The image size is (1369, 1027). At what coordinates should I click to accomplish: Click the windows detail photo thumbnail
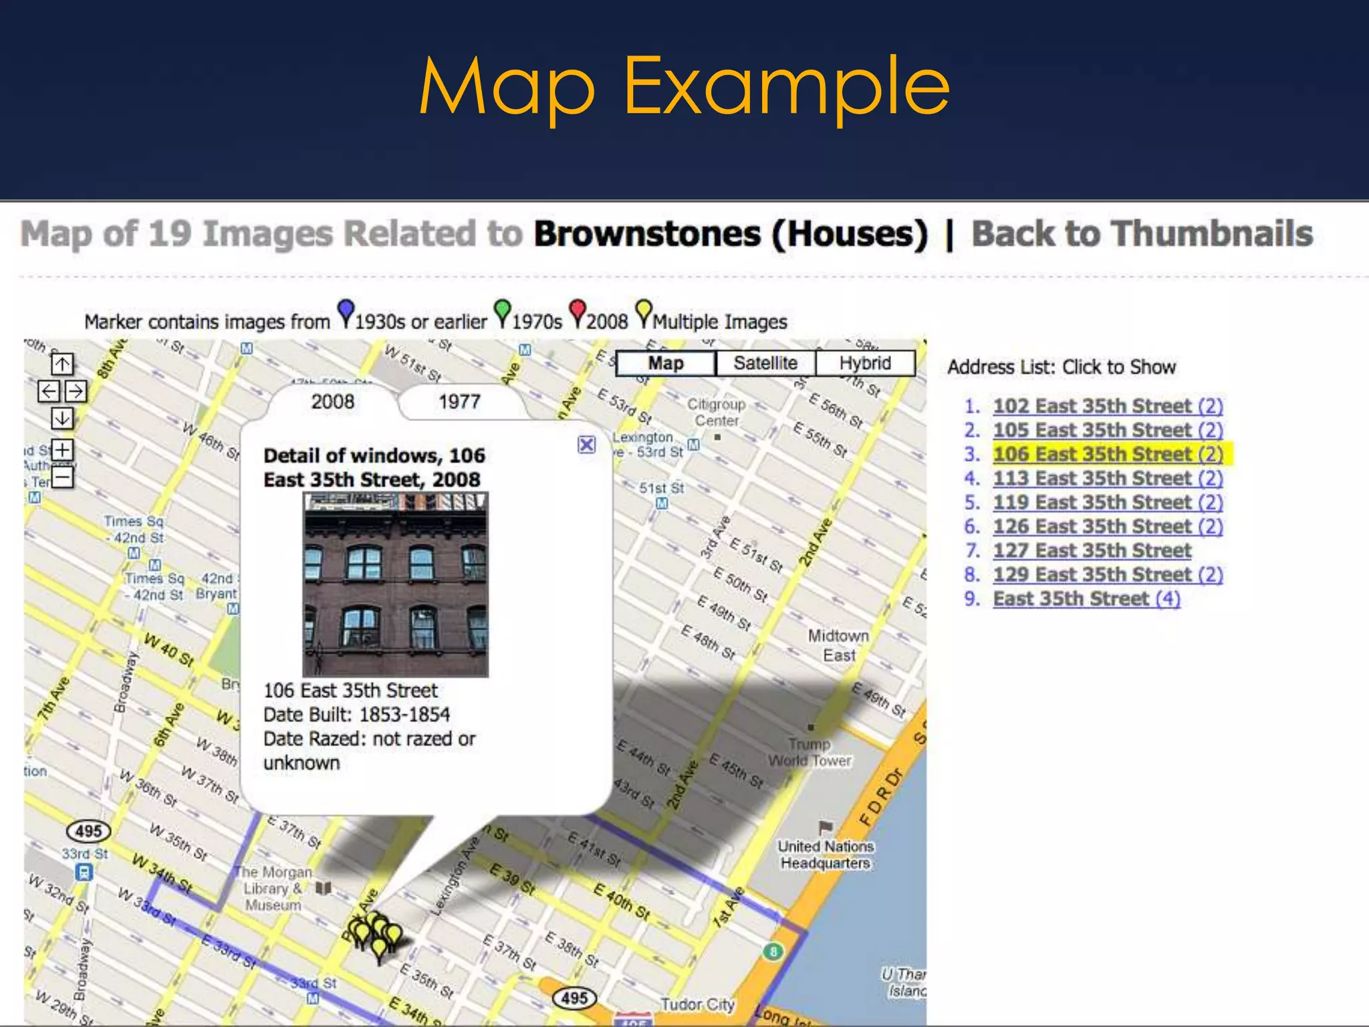396,584
